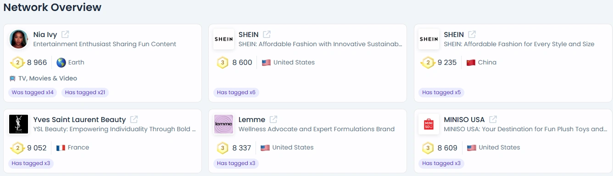Click the TV, Movies & Video category
This screenshot has height=176, width=613.
[43, 78]
